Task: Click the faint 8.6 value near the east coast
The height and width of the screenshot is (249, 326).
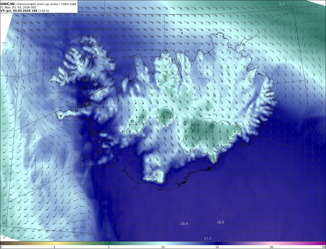Action: [249, 77]
